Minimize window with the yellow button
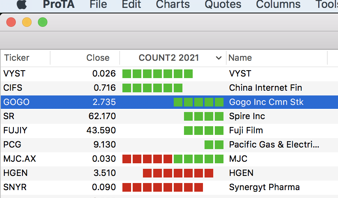The width and height of the screenshot is (338, 198). pyautogui.click(x=27, y=22)
